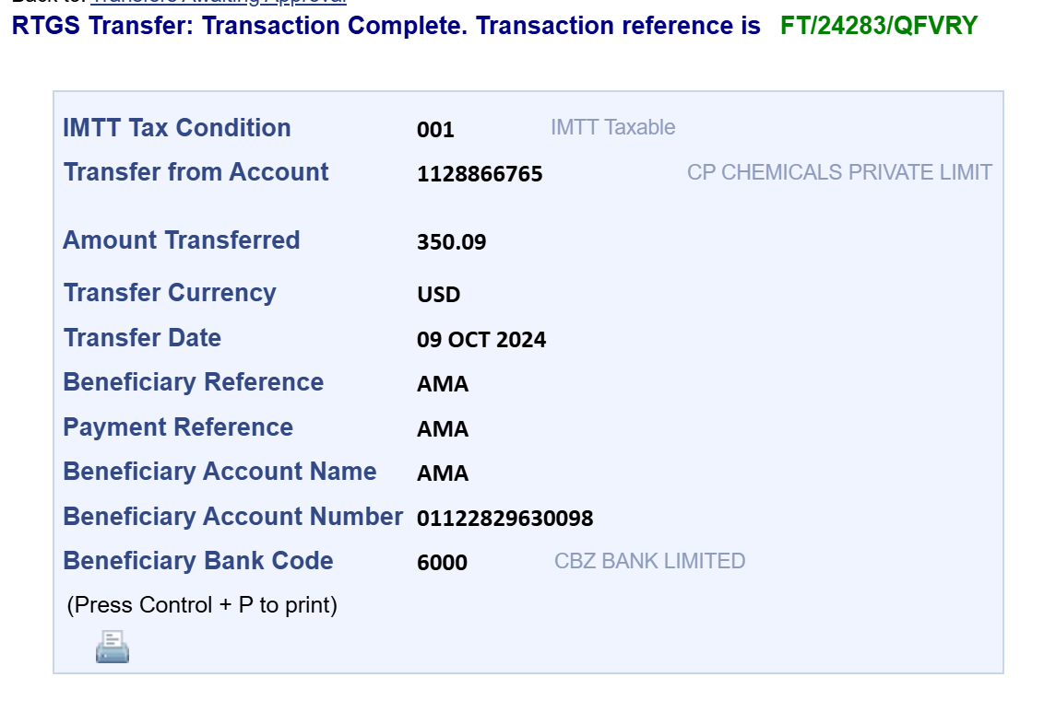Screen dimensions: 1044x724
Task: Click the Beneficiary Reference value AMA
Action: pos(442,383)
